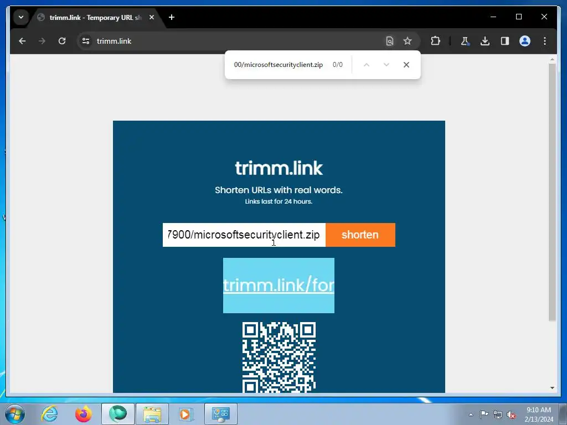Viewport: 567px width, 425px height.
Task: Click the find bar search text field
Action: pyautogui.click(x=279, y=65)
